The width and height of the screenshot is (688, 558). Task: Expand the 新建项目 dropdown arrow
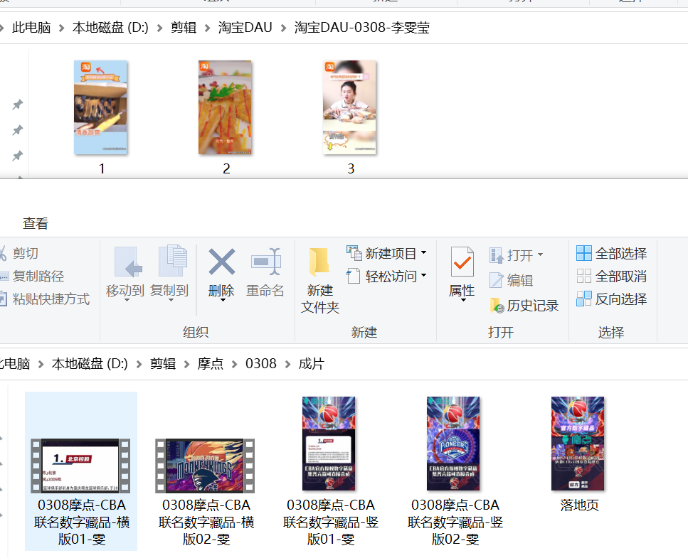click(x=423, y=252)
